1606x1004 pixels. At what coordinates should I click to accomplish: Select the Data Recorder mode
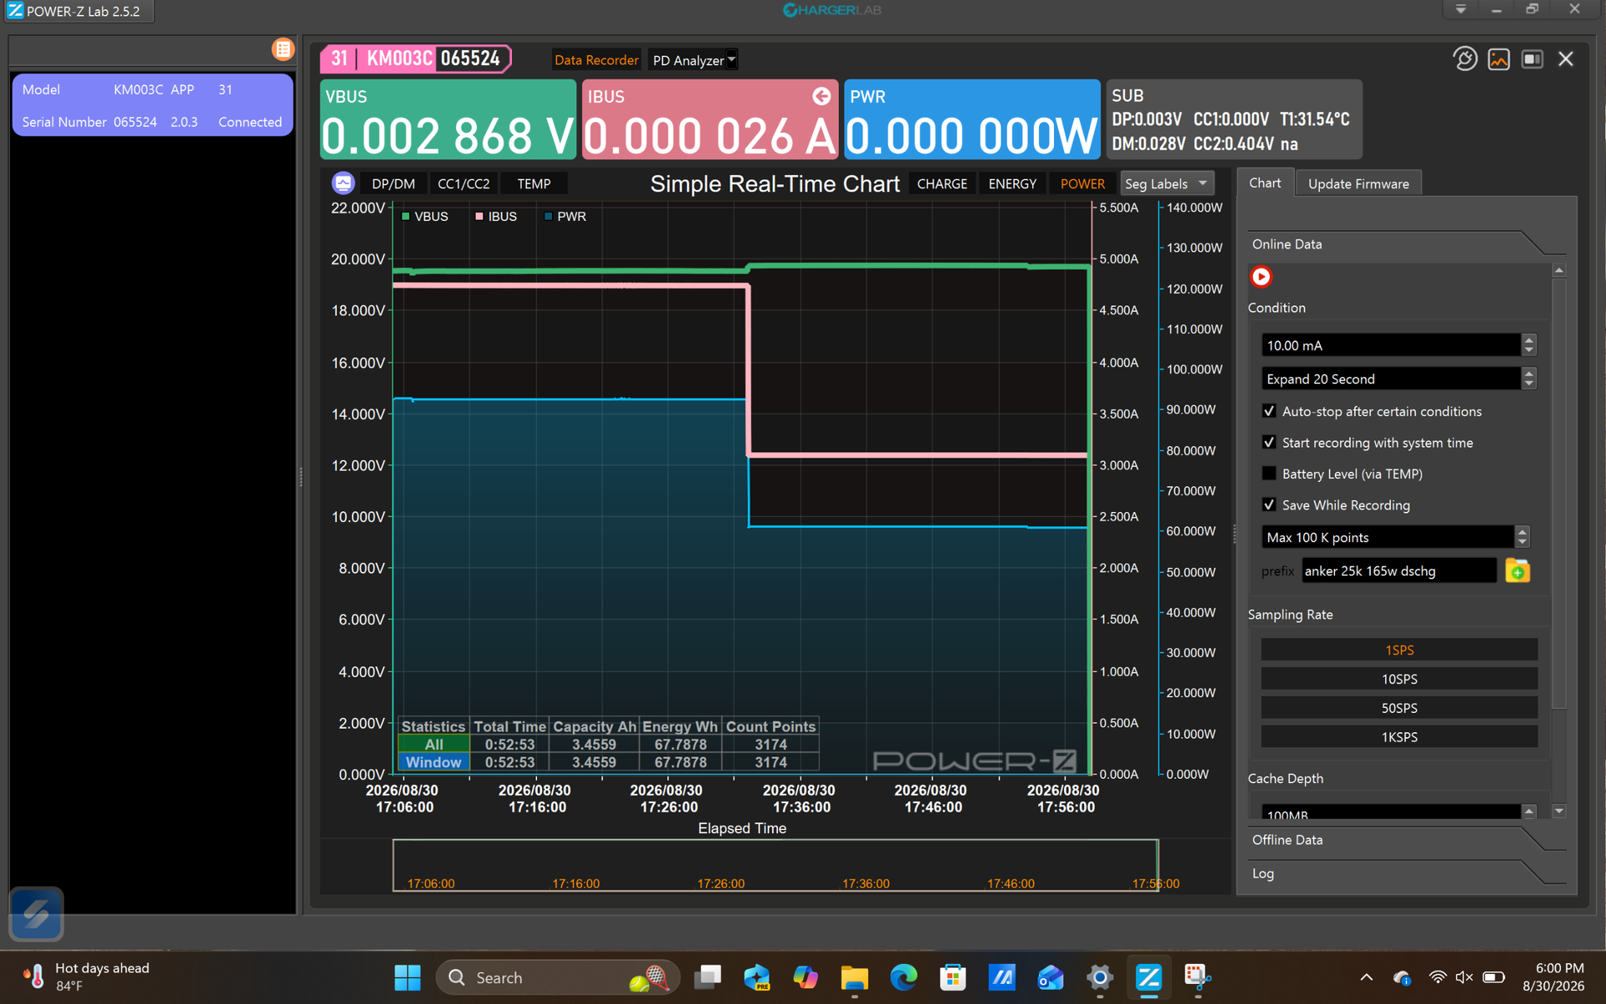pyautogui.click(x=596, y=60)
